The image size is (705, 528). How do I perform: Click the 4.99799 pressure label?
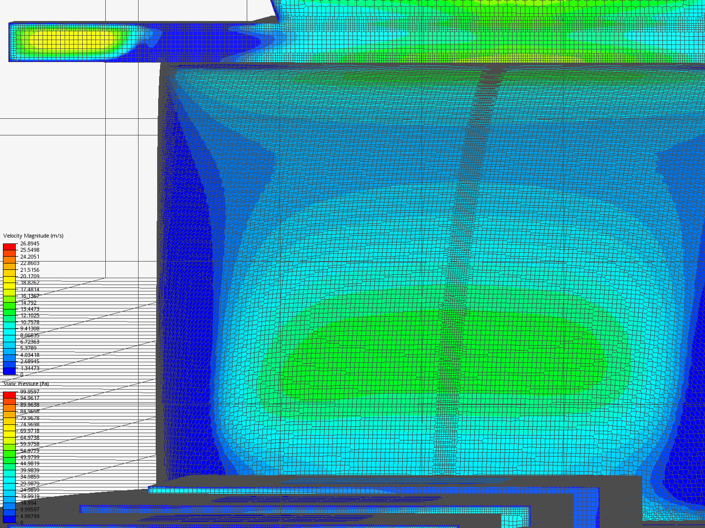pyautogui.click(x=30, y=516)
